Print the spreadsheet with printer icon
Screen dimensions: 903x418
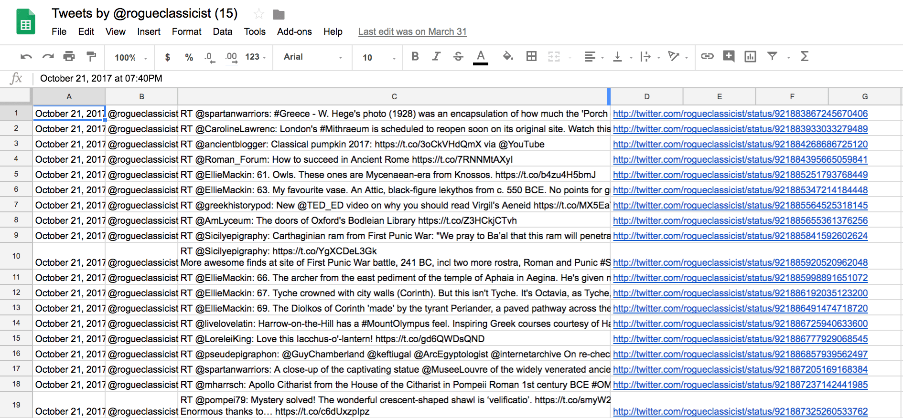[x=69, y=56]
